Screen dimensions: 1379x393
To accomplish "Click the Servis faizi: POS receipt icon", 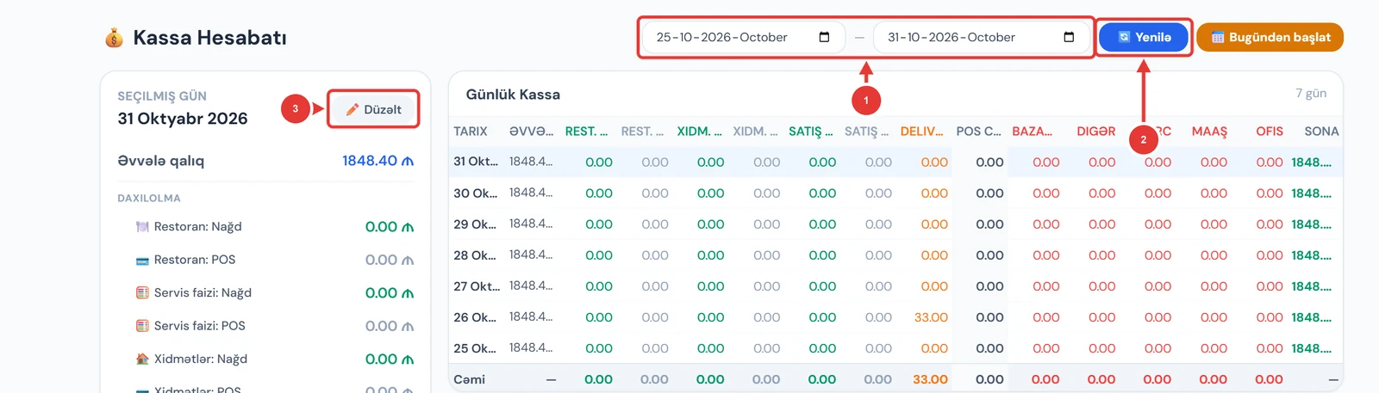I will 142,326.
